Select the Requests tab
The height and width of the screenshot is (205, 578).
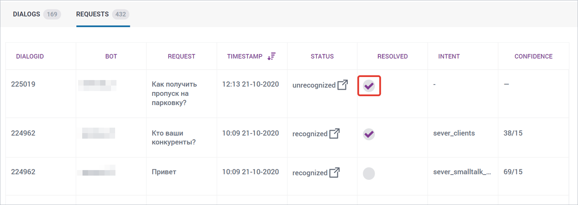click(x=92, y=14)
